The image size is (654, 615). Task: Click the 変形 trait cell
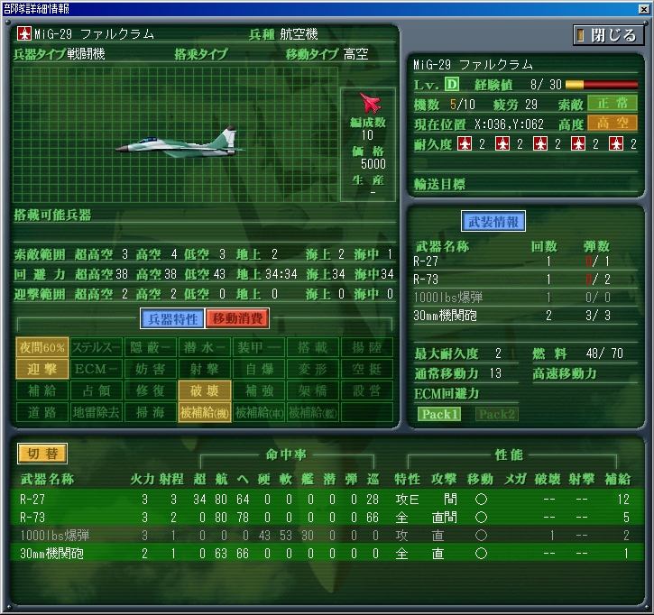tap(313, 369)
